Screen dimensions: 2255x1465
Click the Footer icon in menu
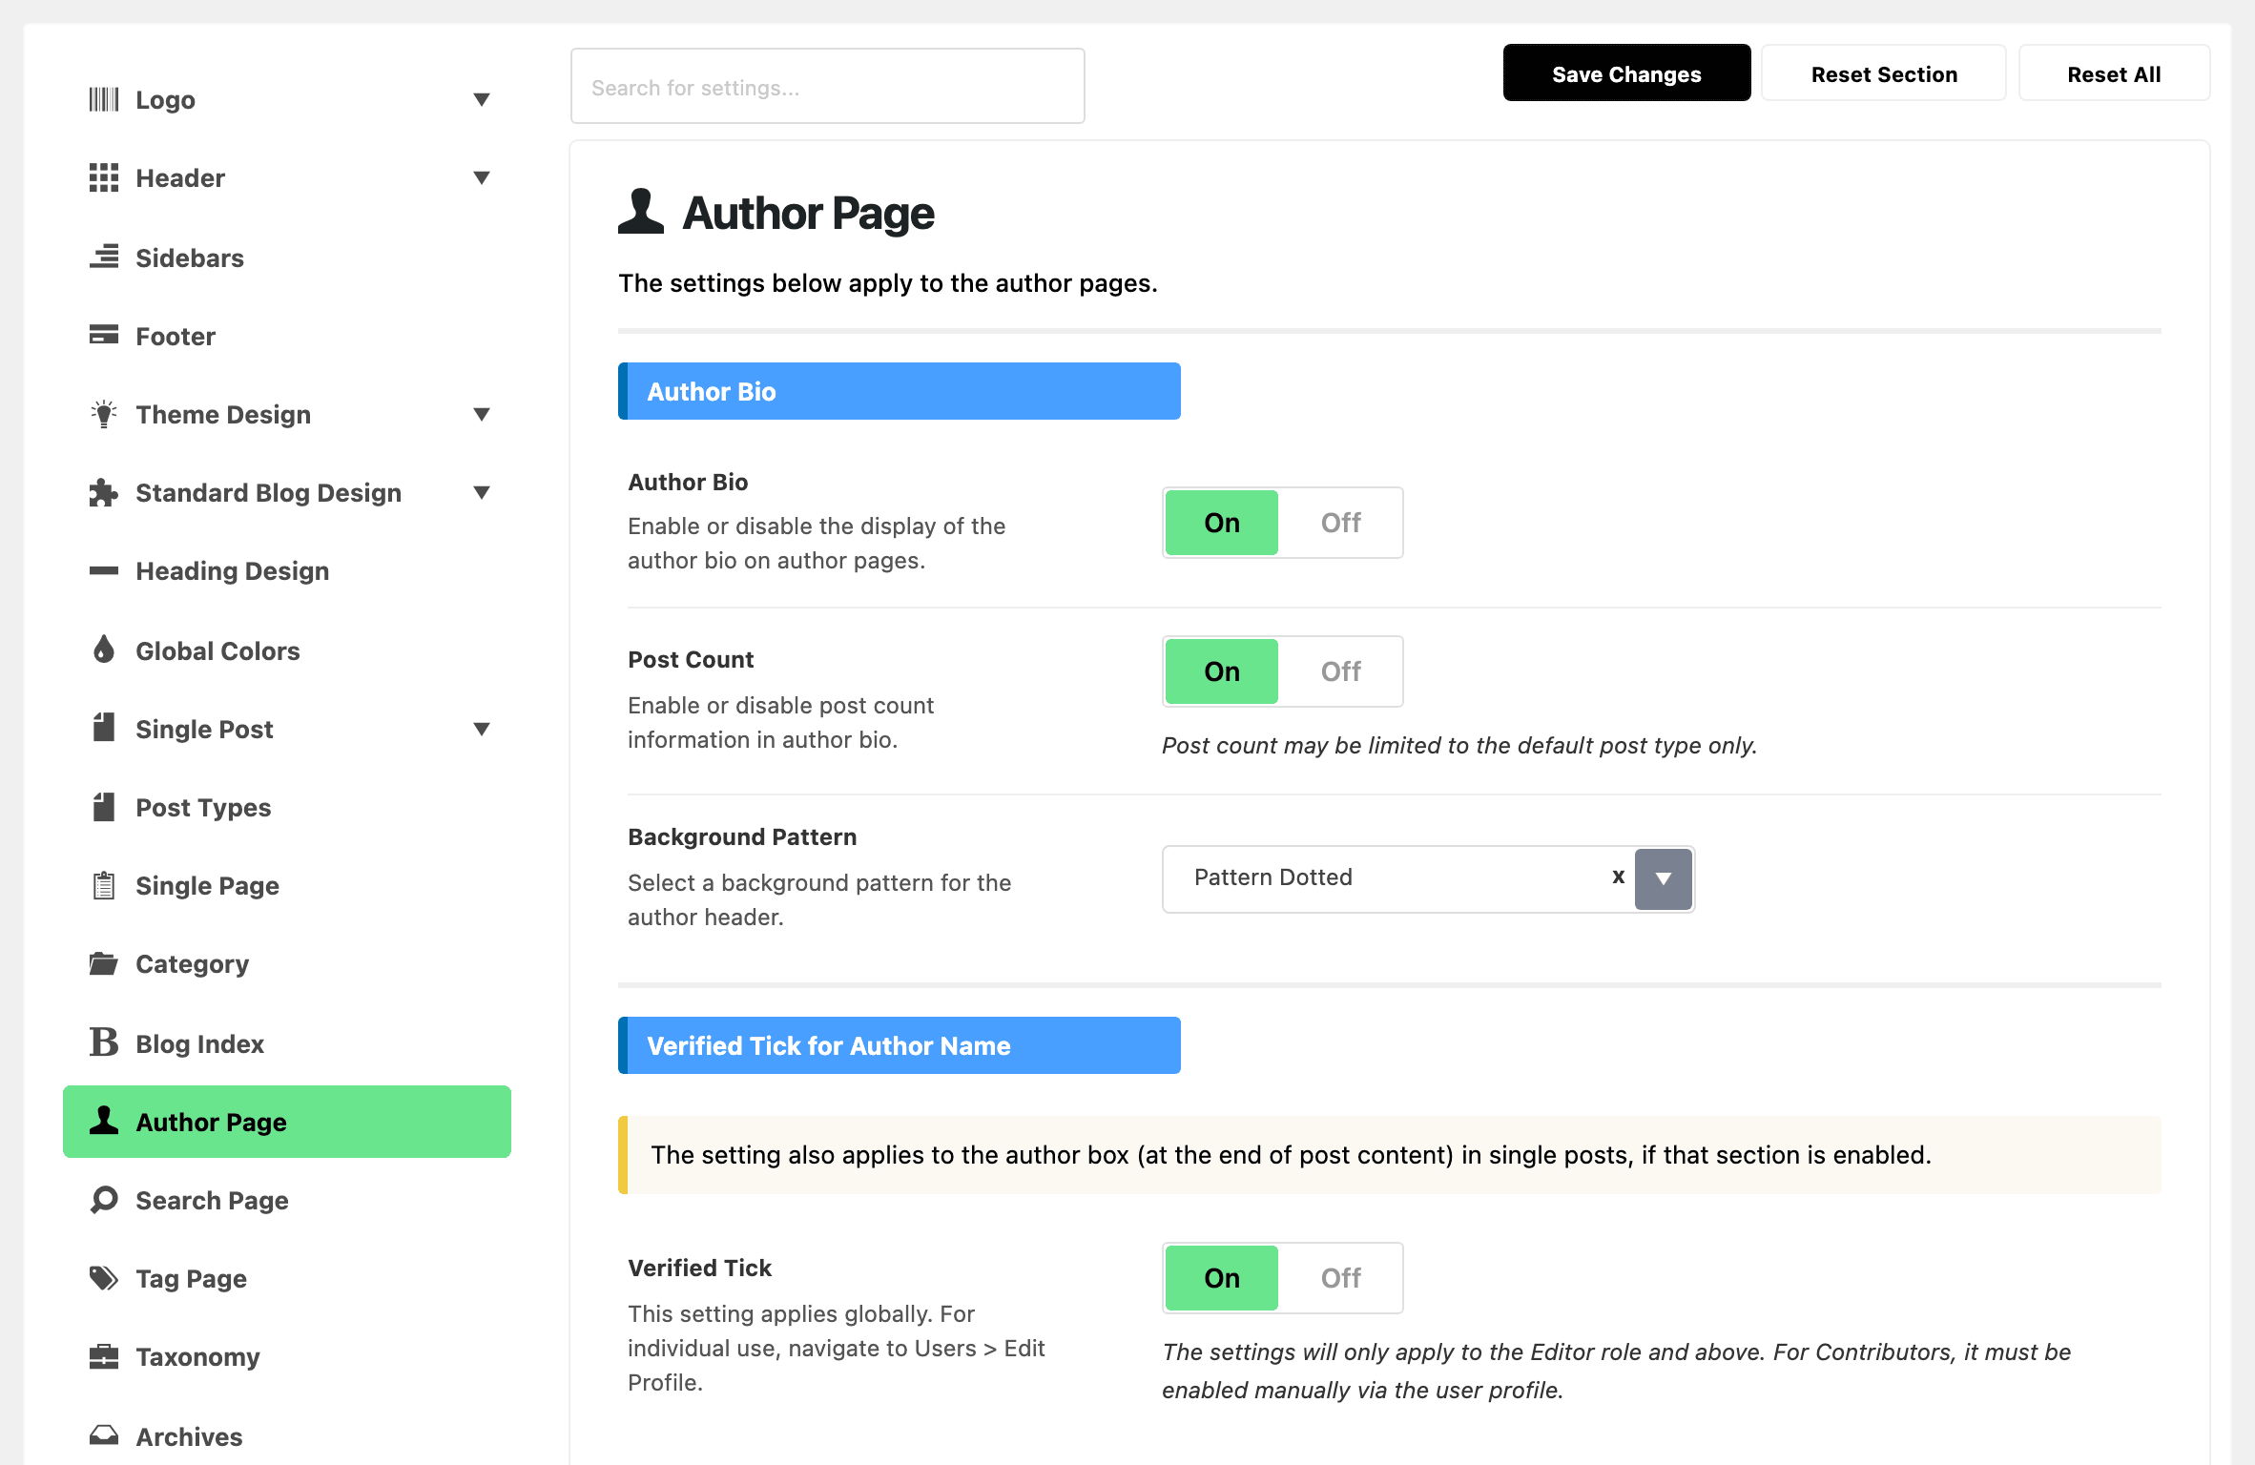coord(104,335)
